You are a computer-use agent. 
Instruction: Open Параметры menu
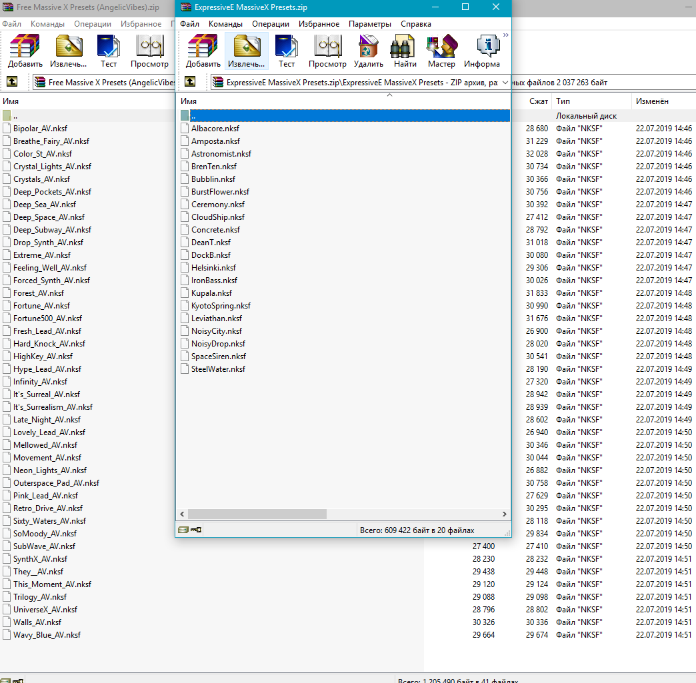point(370,24)
